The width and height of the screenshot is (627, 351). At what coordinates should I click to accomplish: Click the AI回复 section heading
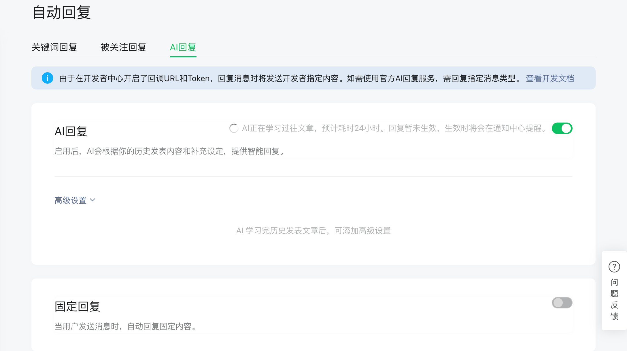click(x=71, y=131)
